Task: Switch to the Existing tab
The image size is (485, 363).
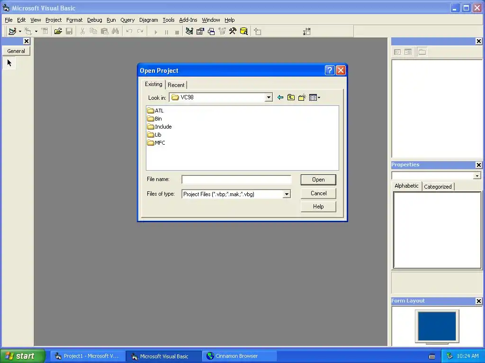Action: click(x=153, y=84)
